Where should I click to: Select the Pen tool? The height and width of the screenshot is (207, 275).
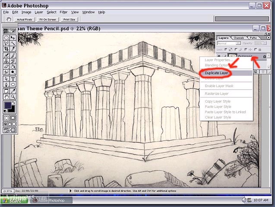pos(6,85)
